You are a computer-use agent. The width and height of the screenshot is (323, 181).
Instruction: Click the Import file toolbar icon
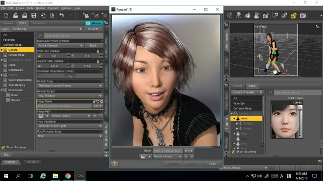[x=43, y=16]
